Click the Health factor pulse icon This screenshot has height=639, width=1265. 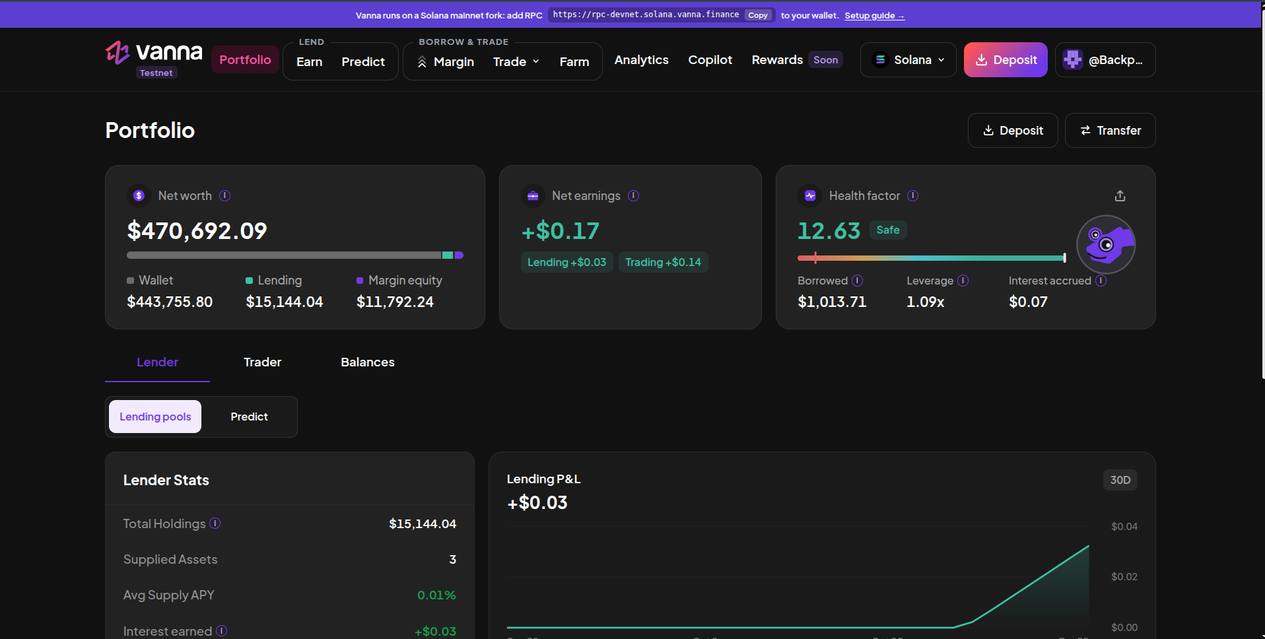tap(810, 195)
